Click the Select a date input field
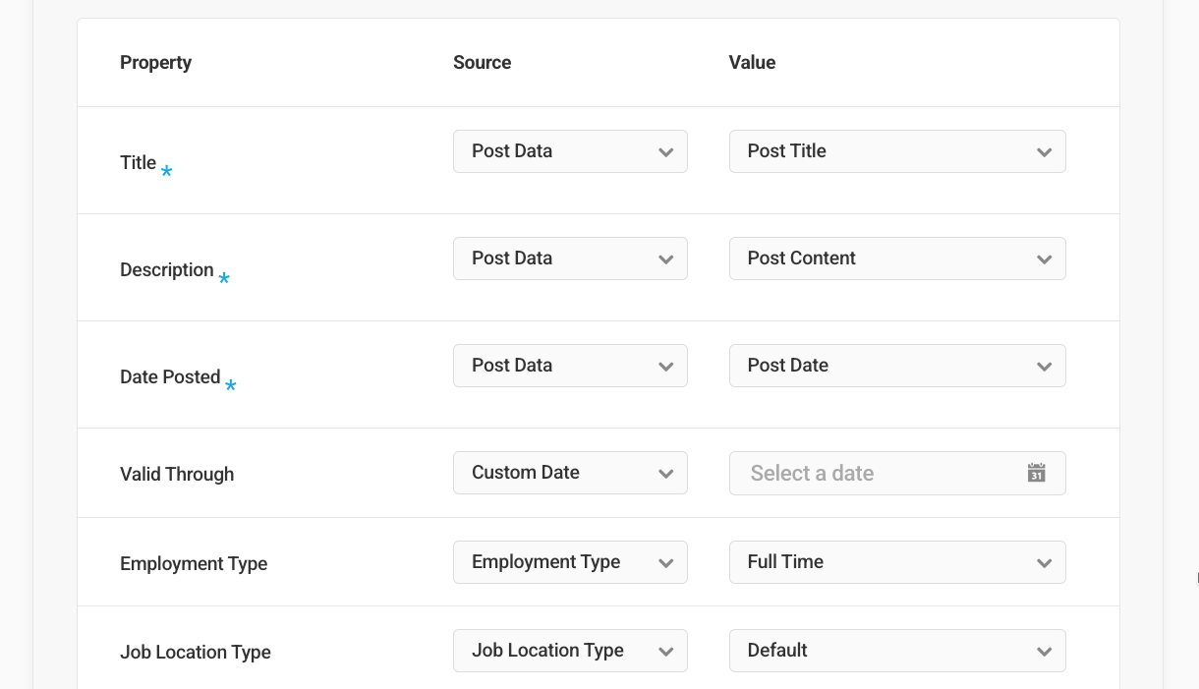 tap(865, 473)
